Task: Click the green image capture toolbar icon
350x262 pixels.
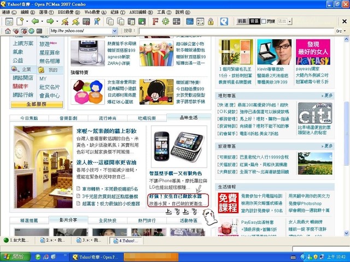Action: pyautogui.click(x=142, y=21)
